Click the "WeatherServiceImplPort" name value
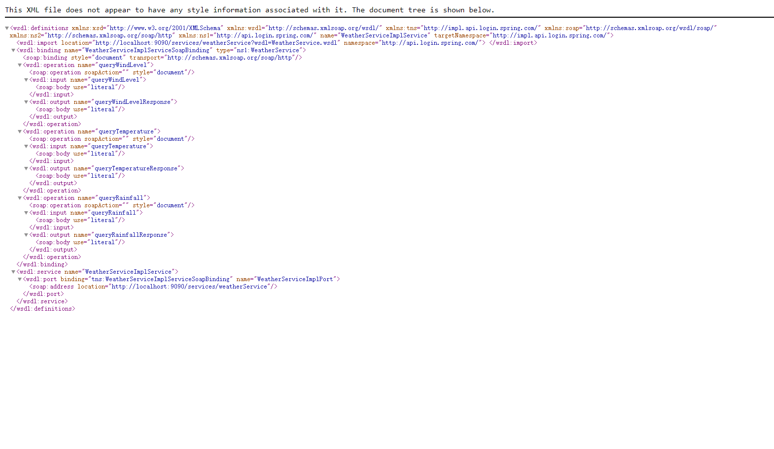Screen dimensions: 774x449 [295, 279]
